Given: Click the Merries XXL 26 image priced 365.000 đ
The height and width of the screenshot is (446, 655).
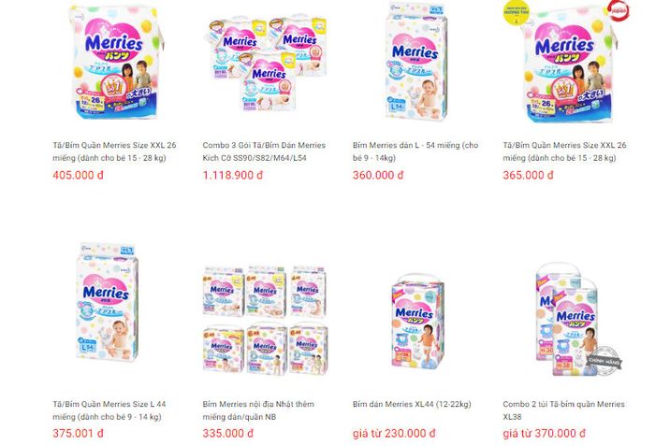Looking at the screenshot, I should 567,63.
